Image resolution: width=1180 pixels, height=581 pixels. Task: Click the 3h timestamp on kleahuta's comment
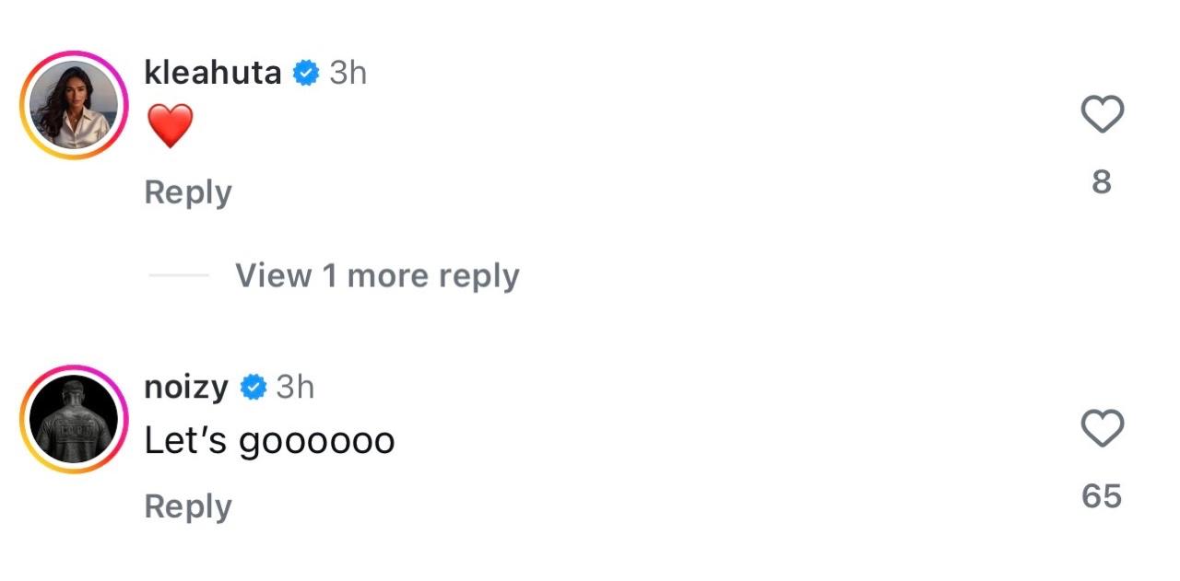pyautogui.click(x=348, y=73)
